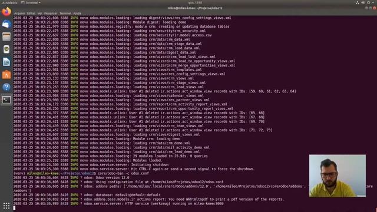
Task: Click 'crm/views/crm_team_views.xml' path
Action: tap(176, 125)
